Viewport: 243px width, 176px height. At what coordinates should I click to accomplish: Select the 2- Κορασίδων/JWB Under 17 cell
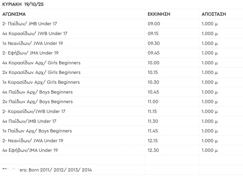(34, 112)
